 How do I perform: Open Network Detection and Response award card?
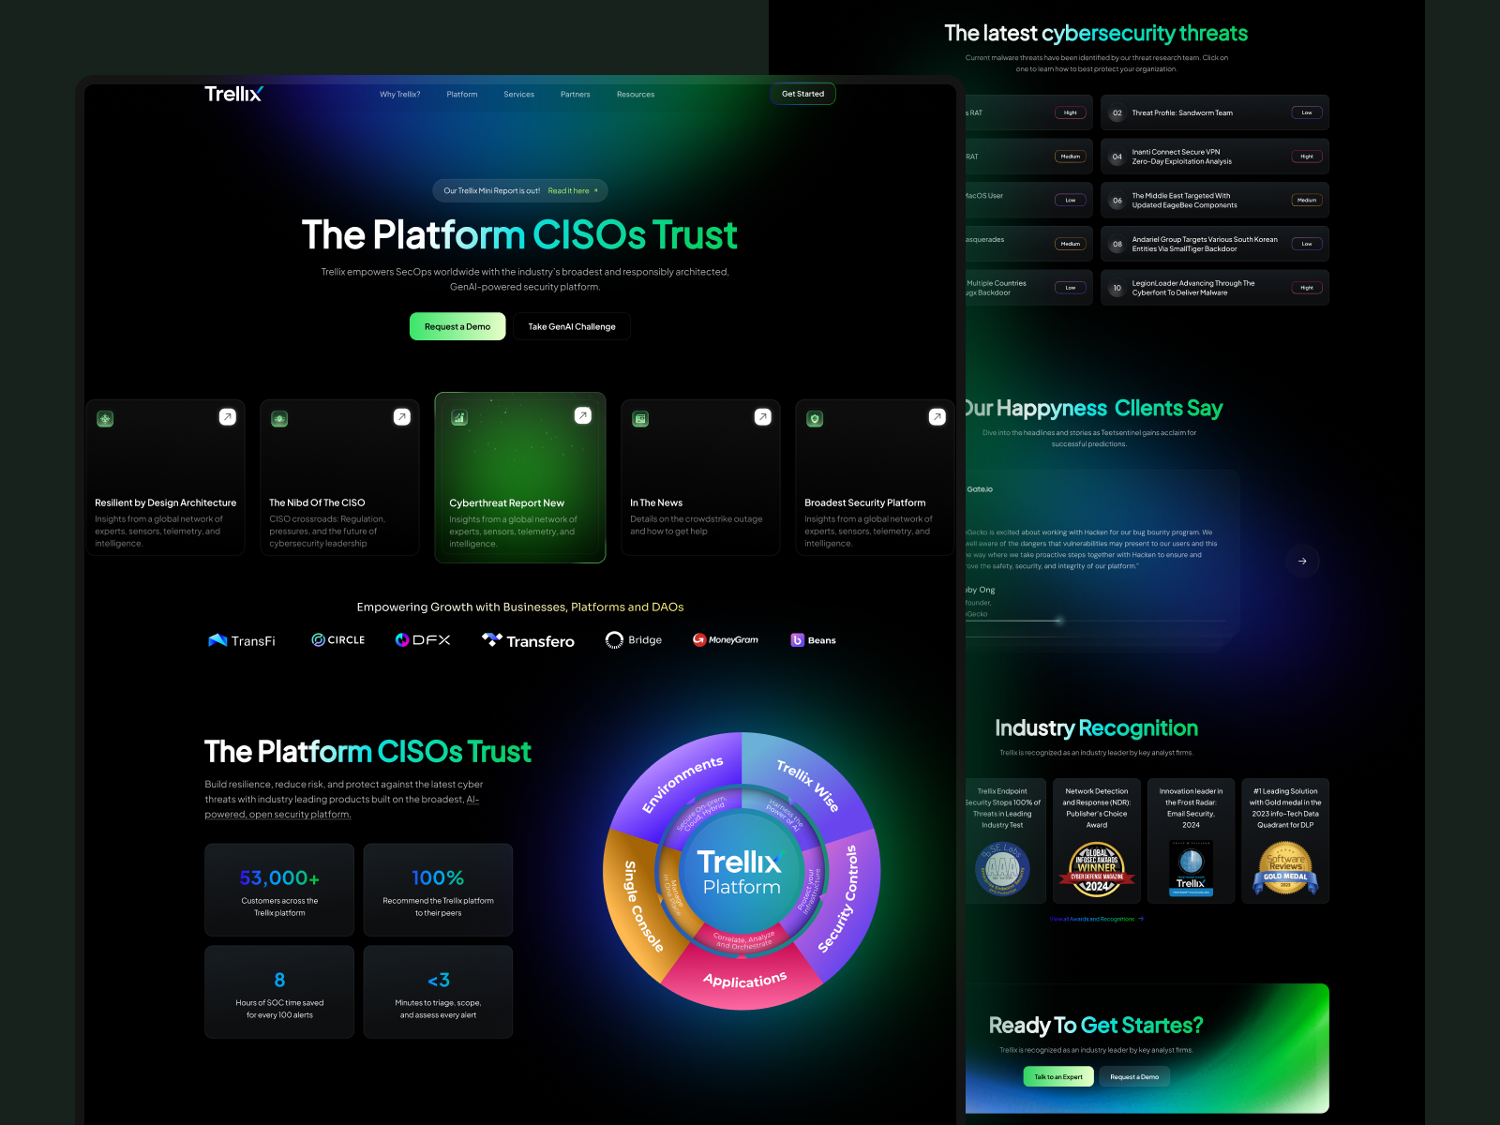(1097, 841)
